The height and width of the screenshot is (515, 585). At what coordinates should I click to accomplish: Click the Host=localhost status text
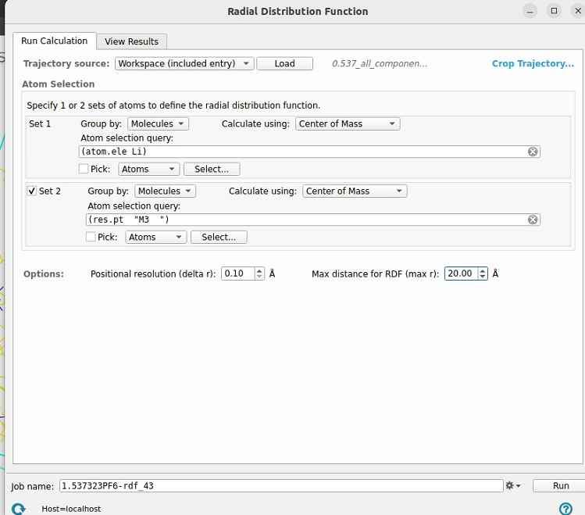coord(71,509)
